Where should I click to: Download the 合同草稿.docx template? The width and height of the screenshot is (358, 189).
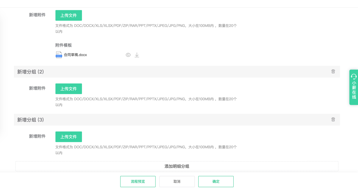point(137,55)
